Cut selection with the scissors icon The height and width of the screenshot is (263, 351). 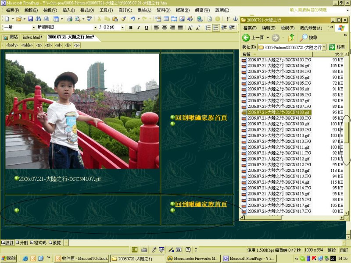(99, 19)
